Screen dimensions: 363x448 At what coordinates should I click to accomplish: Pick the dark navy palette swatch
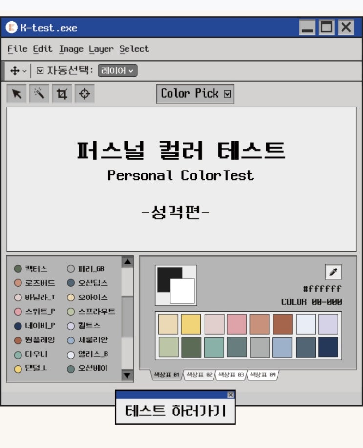pos(328,347)
